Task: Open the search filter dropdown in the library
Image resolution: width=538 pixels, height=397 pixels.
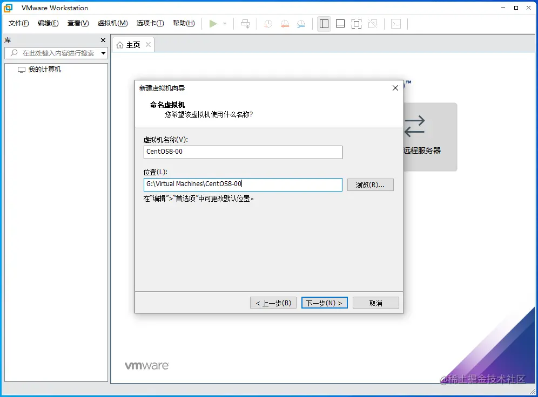Action: [x=103, y=53]
